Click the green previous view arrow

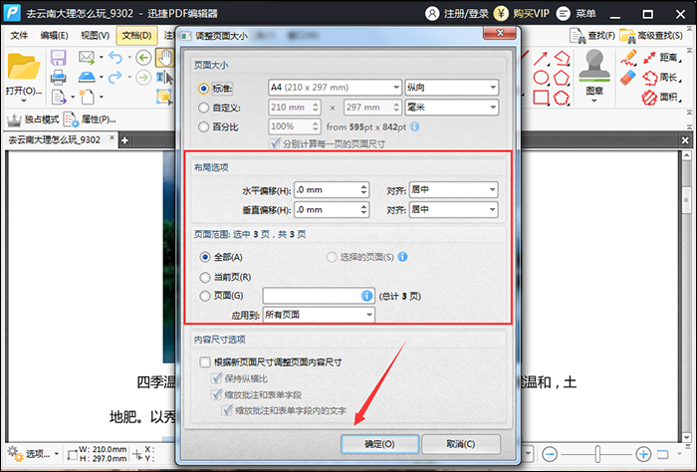tap(143, 58)
